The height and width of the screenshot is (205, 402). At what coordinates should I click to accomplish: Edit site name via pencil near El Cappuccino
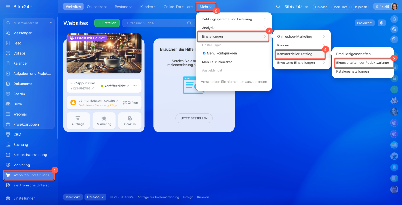coord(93,89)
